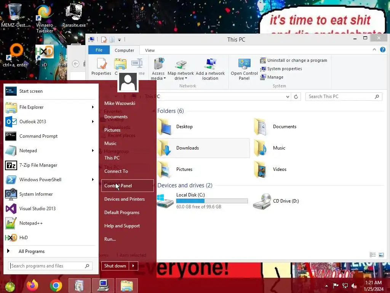Open Devices and Printers
Image resolution: width=390 pixels, height=293 pixels.
point(125,199)
